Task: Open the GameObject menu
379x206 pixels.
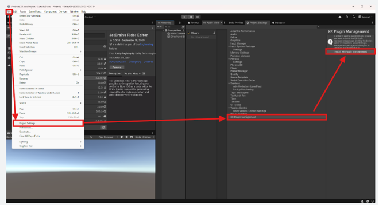Action: click(35, 11)
